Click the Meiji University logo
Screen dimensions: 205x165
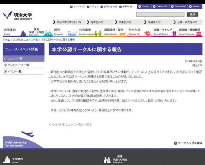click(18, 15)
